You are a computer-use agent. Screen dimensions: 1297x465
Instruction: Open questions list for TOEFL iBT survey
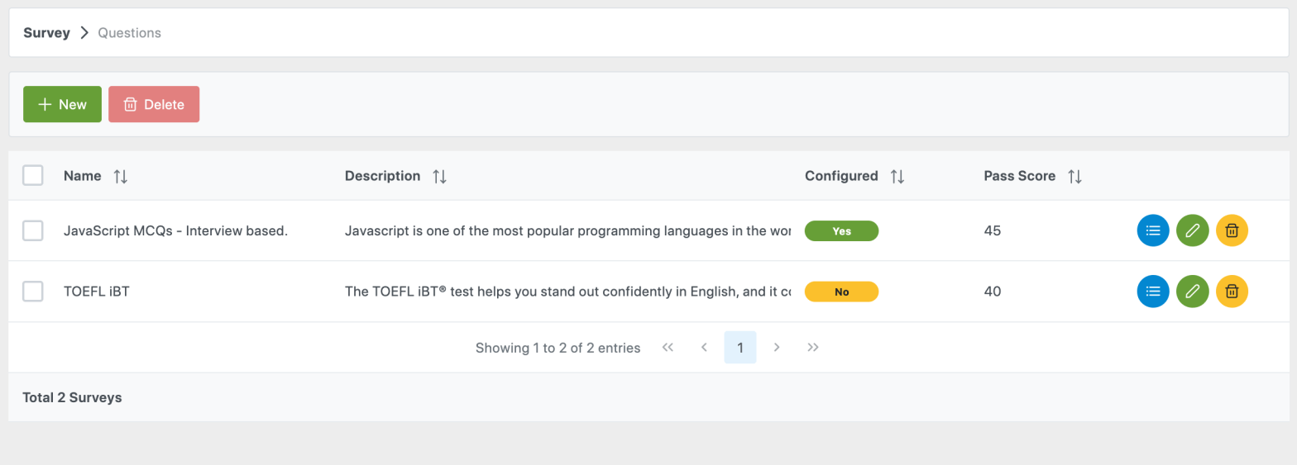coord(1153,291)
